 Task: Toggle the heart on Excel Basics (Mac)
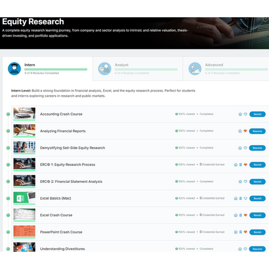245,199
